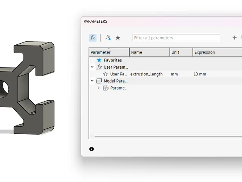Sort by Unit column header
This screenshot has width=242, height=182.
[x=181, y=52]
